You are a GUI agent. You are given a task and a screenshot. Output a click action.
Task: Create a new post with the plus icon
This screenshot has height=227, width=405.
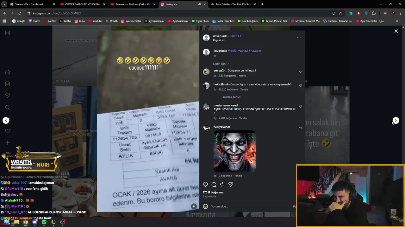tap(8, 143)
